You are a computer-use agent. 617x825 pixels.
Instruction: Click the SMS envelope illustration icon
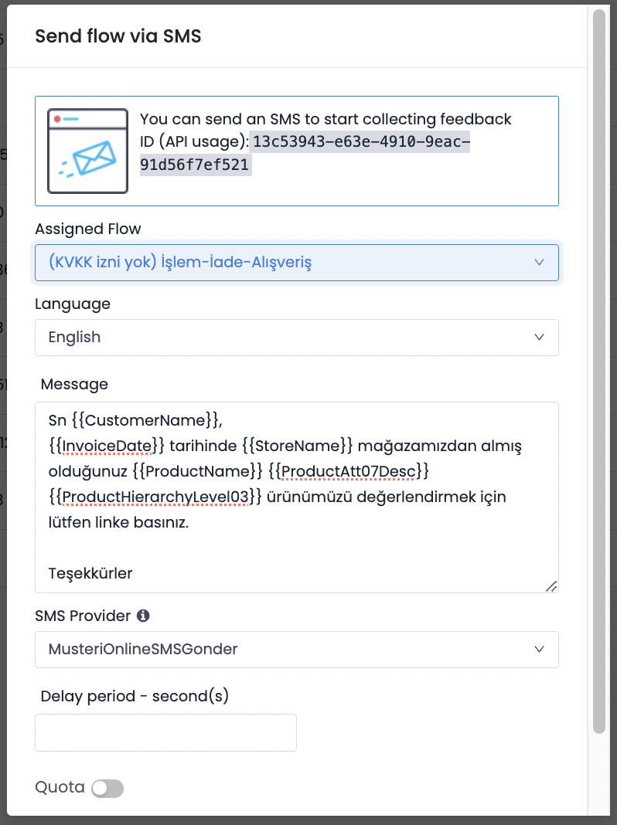point(87,151)
